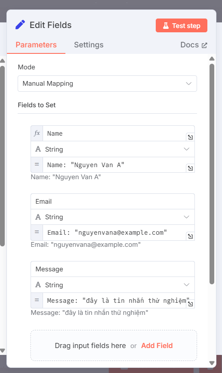Open the String type dropdown under Message

click(x=113, y=285)
